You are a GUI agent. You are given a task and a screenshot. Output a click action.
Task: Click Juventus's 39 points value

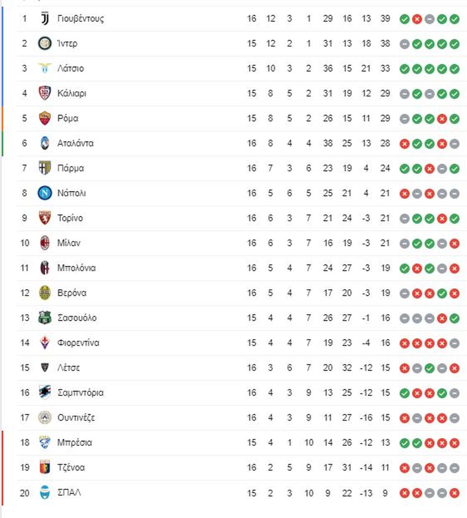pyautogui.click(x=385, y=19)
